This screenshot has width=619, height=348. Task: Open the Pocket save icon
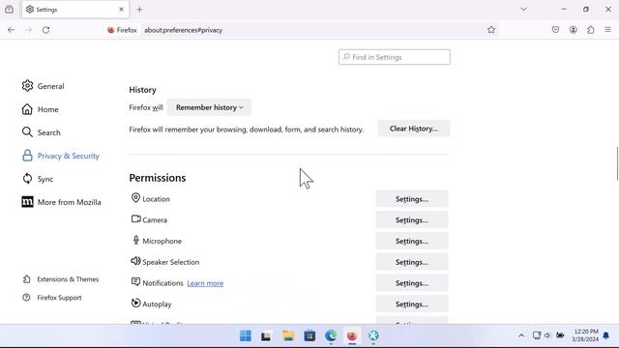coord(555,30)
